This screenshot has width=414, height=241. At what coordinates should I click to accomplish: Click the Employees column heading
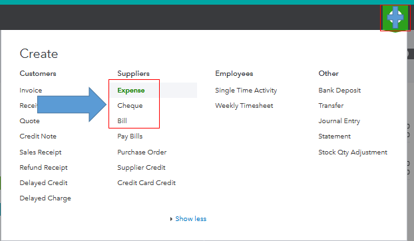pos(234,73)
